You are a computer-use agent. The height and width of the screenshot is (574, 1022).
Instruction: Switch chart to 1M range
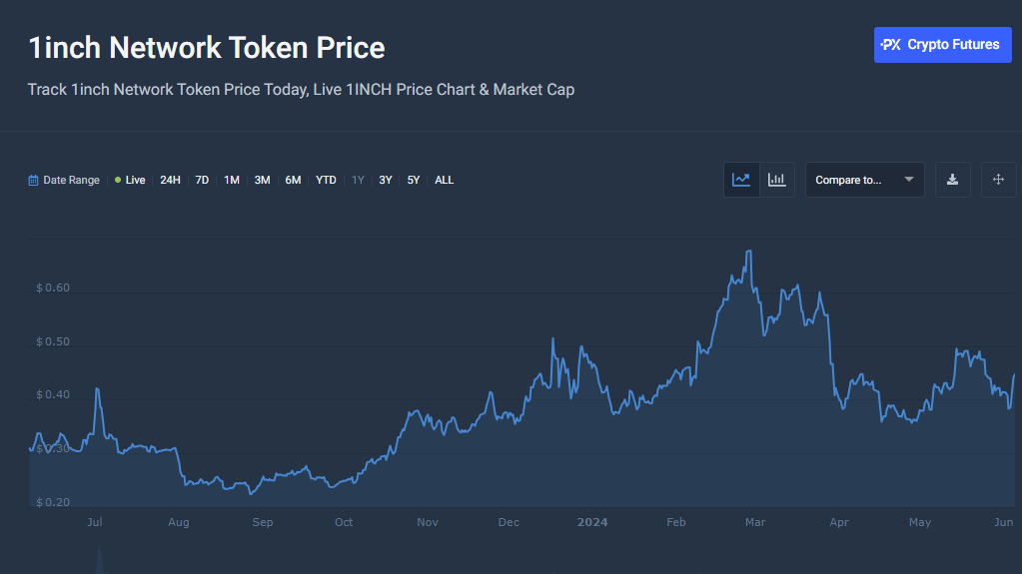pos(232,180)
